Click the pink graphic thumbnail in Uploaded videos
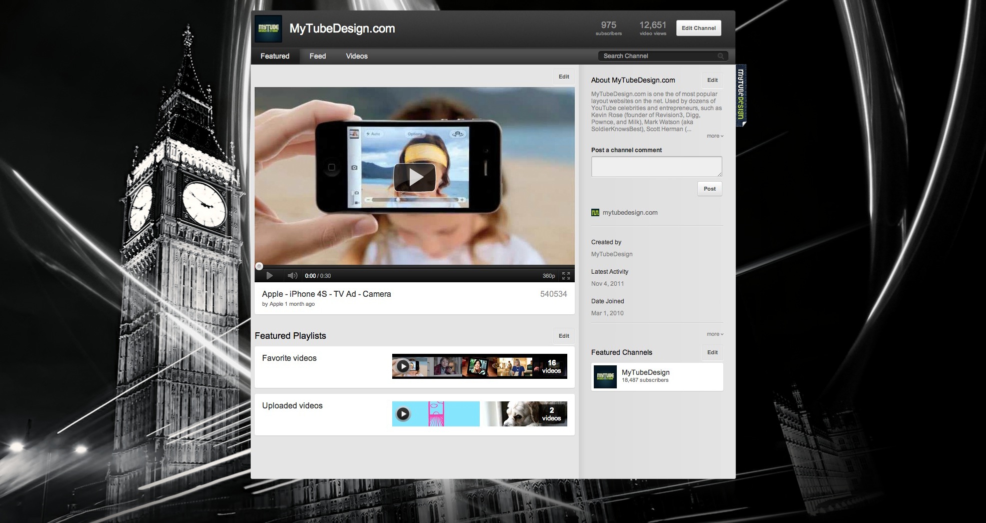Viewport: 986px width, 523px height. click(x=436, y=414)
